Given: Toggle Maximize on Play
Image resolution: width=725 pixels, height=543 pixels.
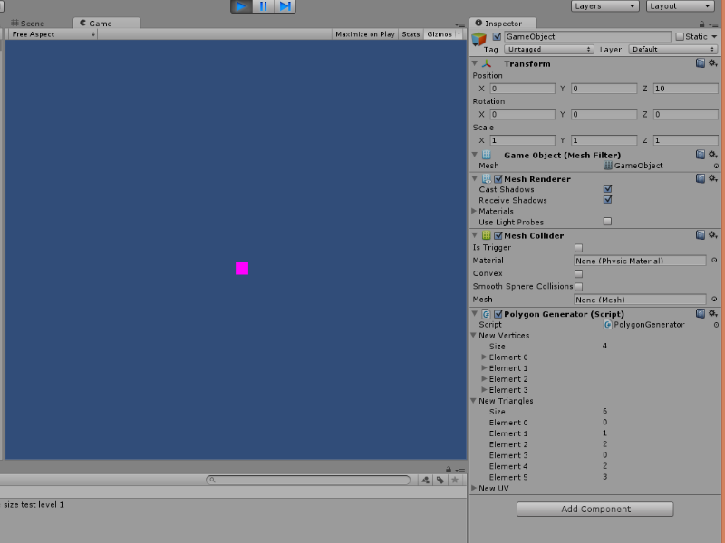Looking at the screenshot, I should coord(365,34).
